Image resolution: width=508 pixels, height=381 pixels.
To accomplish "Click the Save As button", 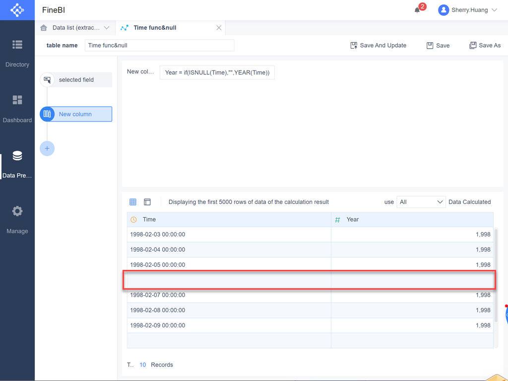I will pyautogui.click(x=485, y=45).
